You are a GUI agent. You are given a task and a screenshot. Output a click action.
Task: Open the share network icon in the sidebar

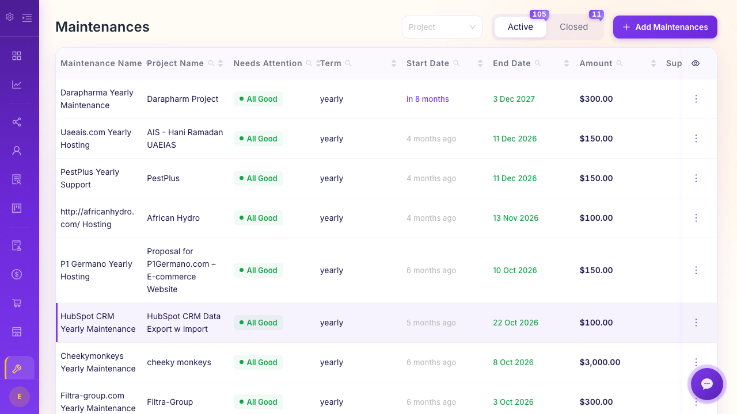pyautogui.click(x=17, y=122)
